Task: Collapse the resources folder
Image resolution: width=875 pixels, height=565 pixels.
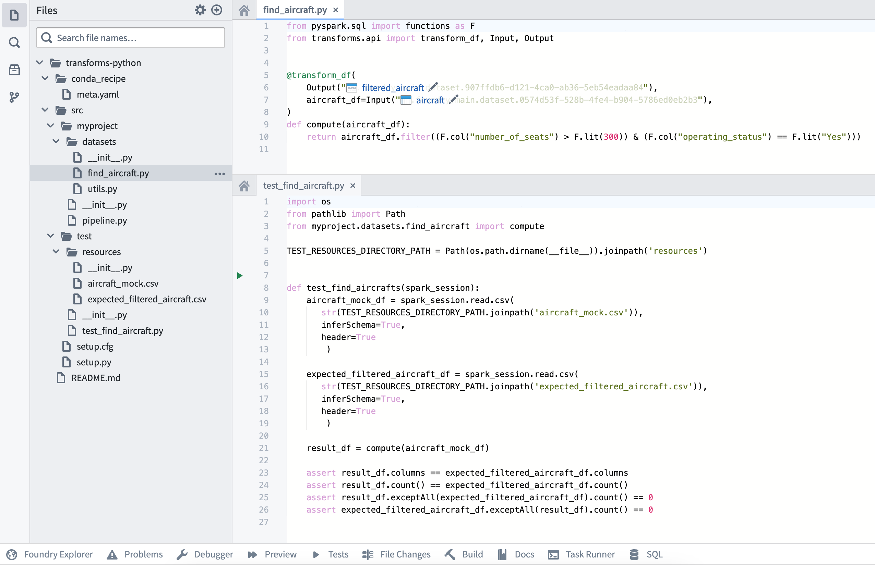Action: [x=56, y=252]
